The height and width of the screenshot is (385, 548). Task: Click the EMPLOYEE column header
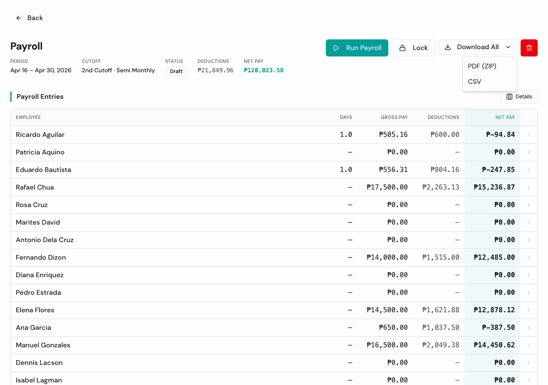(28, 117)
